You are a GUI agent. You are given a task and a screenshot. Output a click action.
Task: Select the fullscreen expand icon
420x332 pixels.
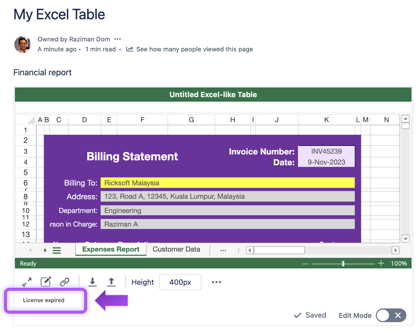[x=27, y=282]
